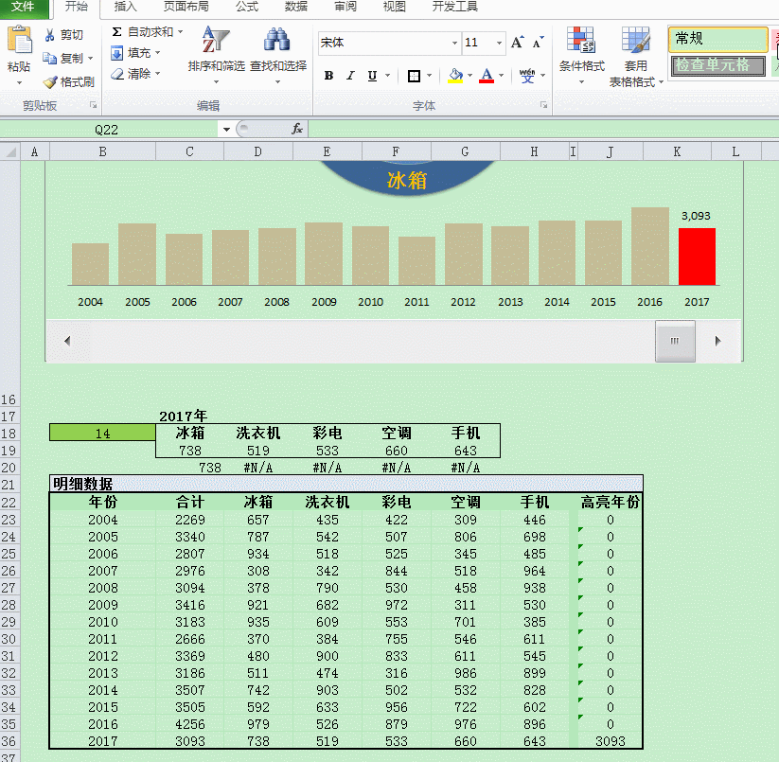Expand the font name dropdown (宋体)
Screen dimensions: 779x762
click(x=453, y=43)
